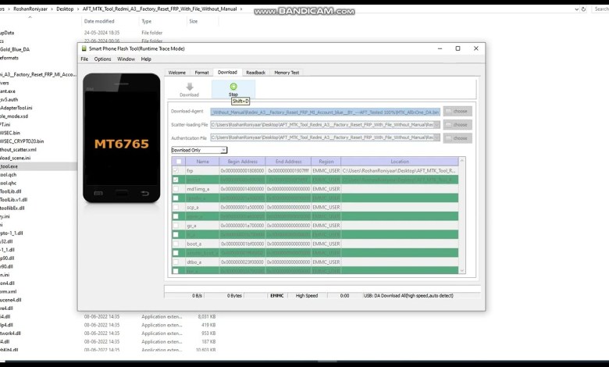Open the Explorer address bar history dropdown
The height and width of the screenshot is (367, 609).
pyautogui.click(x=576, y=9)
